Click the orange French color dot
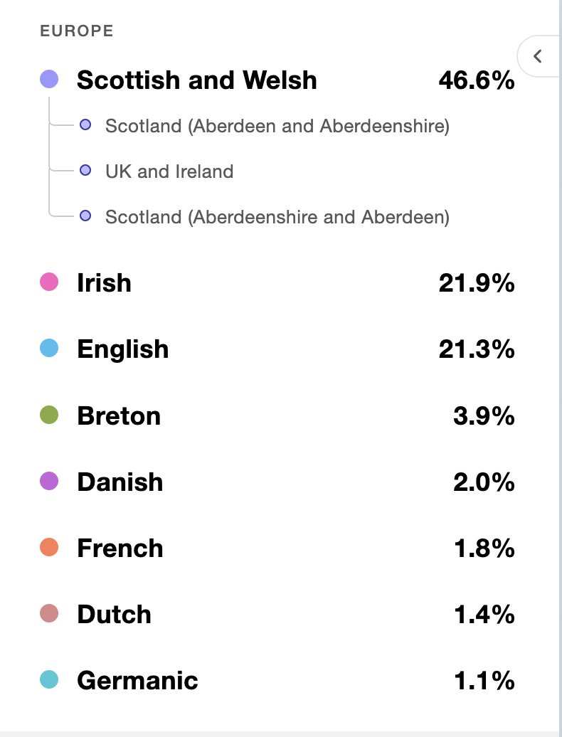The width and height of the screenshot is (562, 737). tap(49, 547)
